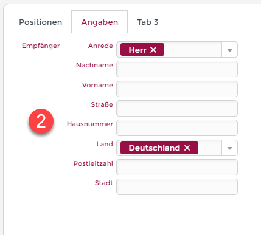This screenshot has height=235, width=261.
Task: Click the Empfänger section label
Action: pos(41,46)
